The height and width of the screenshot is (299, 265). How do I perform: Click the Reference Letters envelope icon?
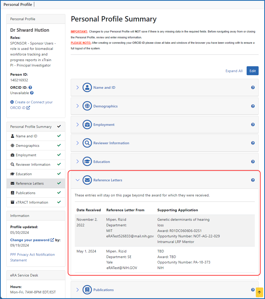click(87, 180)
